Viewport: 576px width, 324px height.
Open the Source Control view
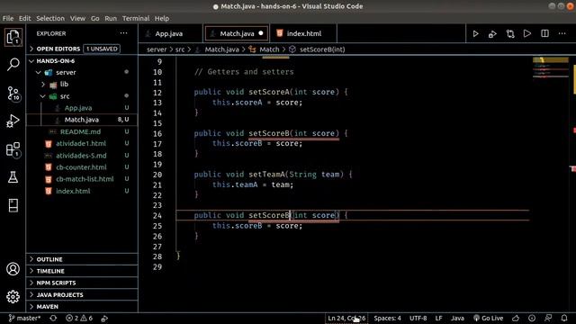point(13,94)
